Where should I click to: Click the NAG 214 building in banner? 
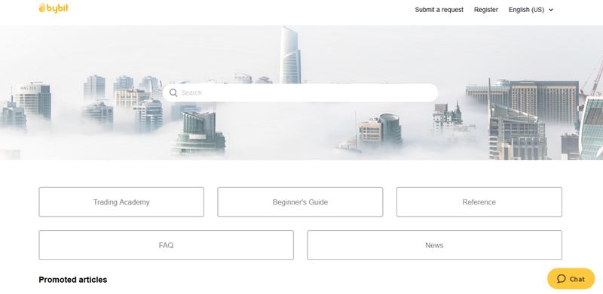click(33, 102)
